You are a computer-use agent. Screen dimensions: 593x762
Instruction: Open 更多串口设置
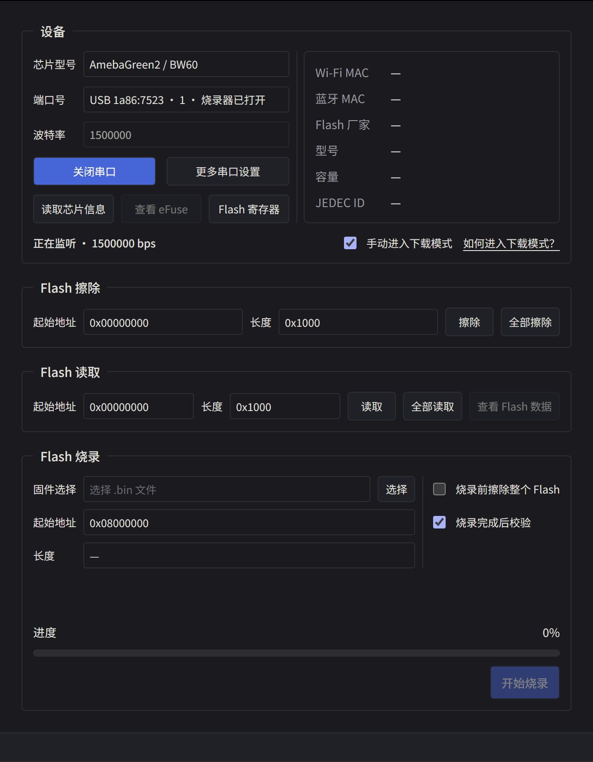[x=228, y=171]
